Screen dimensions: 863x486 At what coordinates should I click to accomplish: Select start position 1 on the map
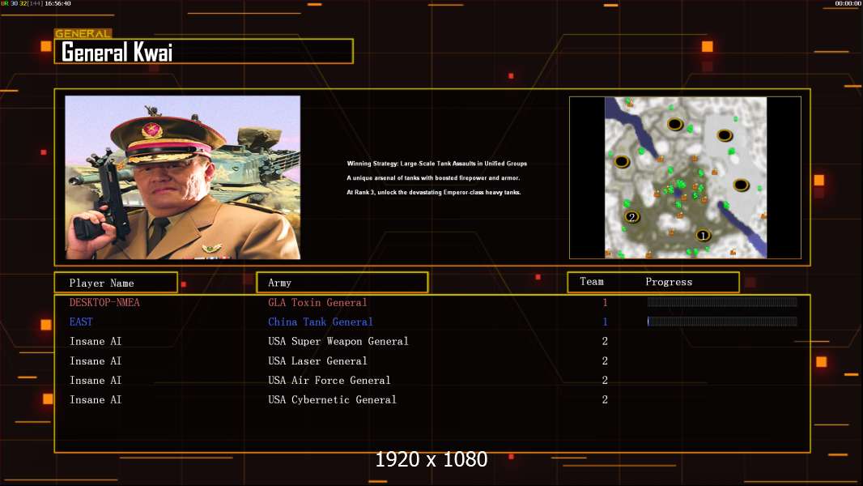point(702,236)
